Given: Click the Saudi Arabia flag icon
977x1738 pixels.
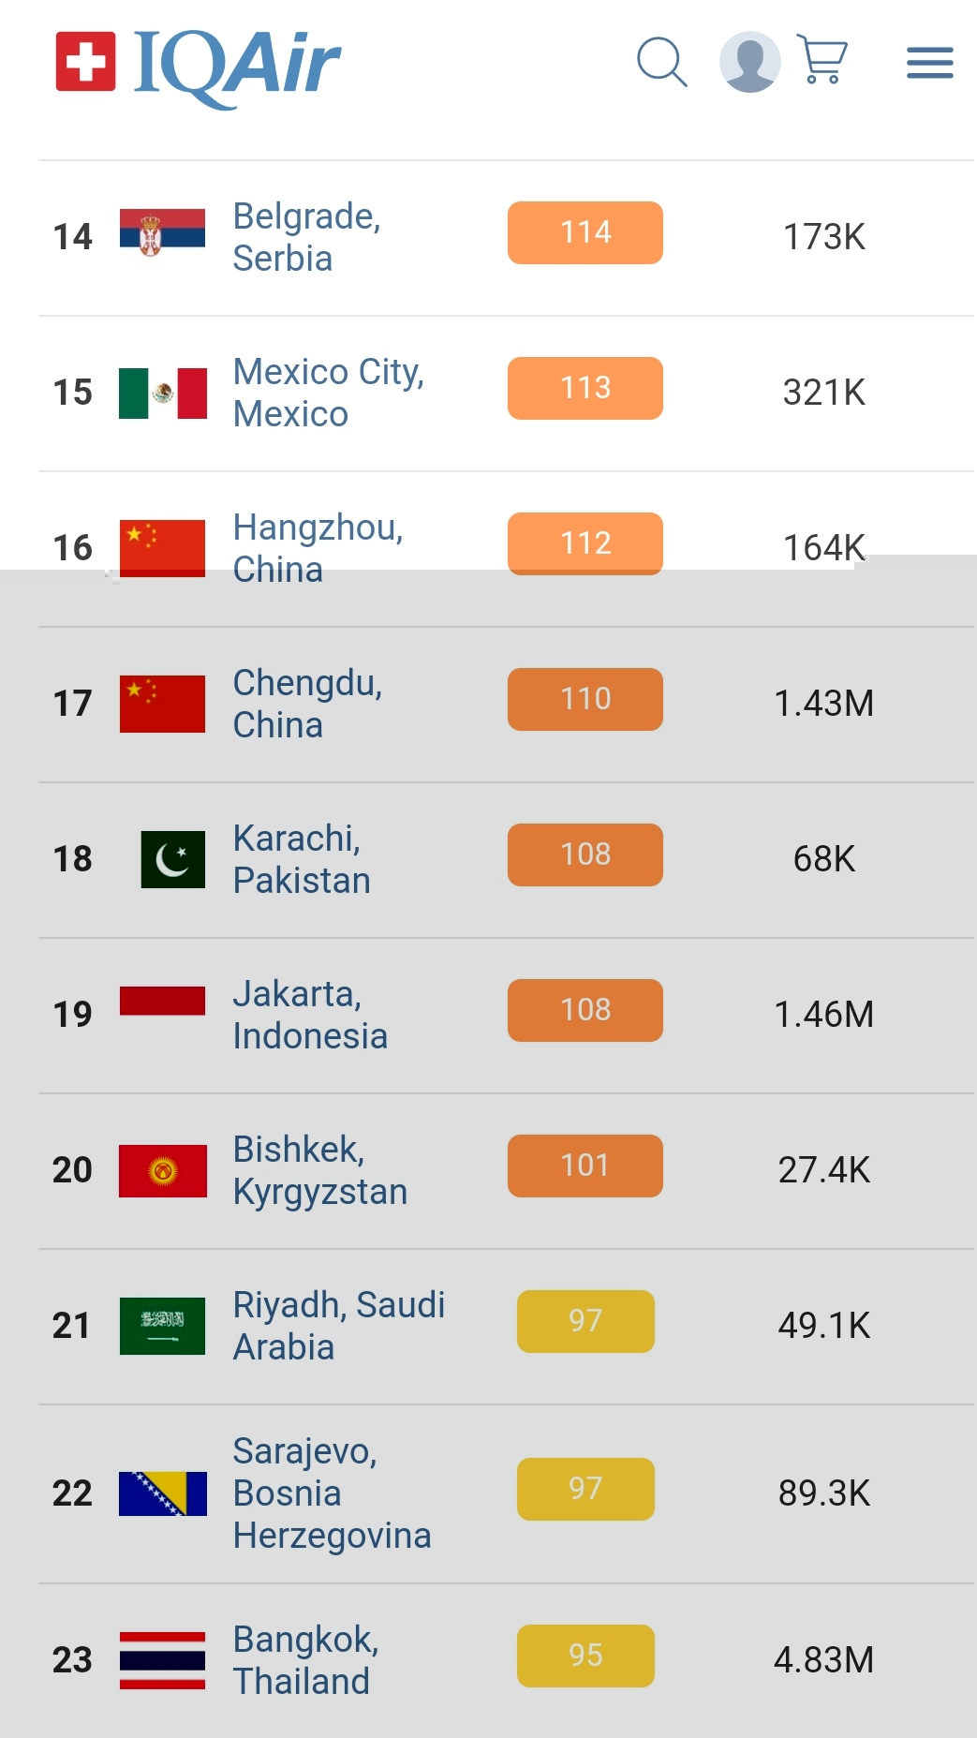Looking at the screenshot, I should (x=162, y=1326).
